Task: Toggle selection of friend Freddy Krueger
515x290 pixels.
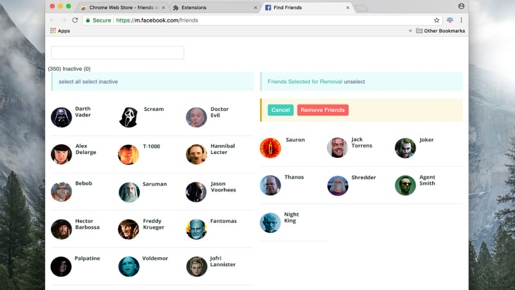Action: click(129, 229)
